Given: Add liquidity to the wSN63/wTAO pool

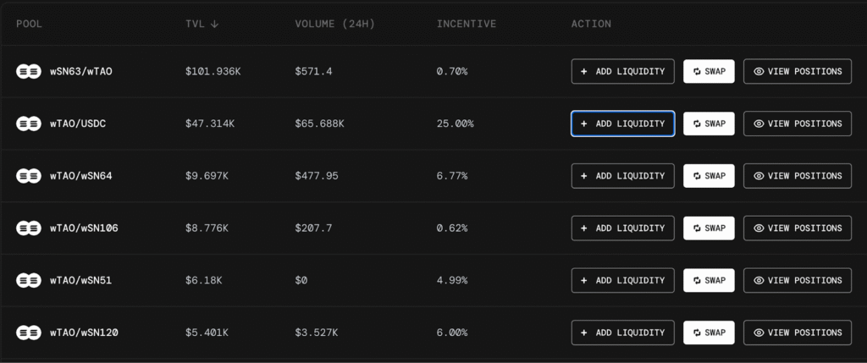Looking at the screenshot, I should [622, 71].
